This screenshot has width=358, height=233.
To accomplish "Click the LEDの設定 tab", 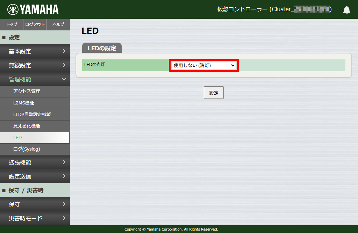I will [102, 48].
